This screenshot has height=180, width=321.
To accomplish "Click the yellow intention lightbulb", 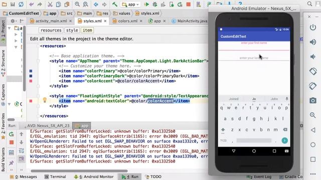I will click(45, 100).
